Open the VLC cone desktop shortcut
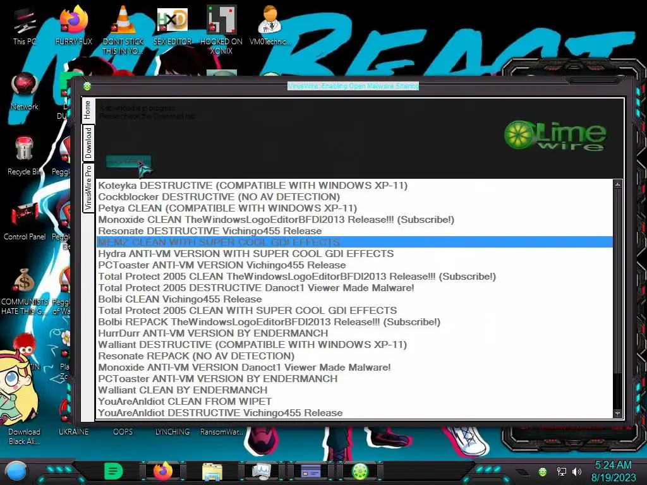 (x=123, y=30)
